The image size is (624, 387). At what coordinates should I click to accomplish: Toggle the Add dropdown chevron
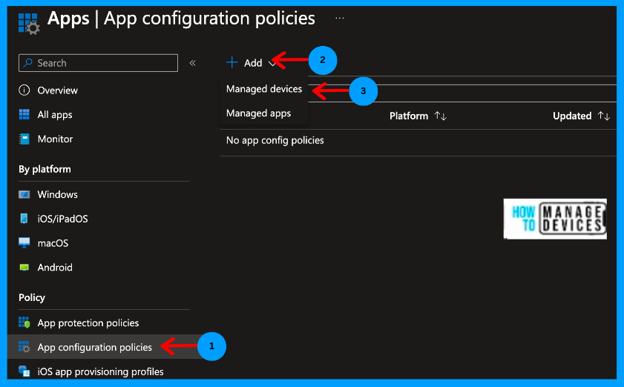pos(272,64)
